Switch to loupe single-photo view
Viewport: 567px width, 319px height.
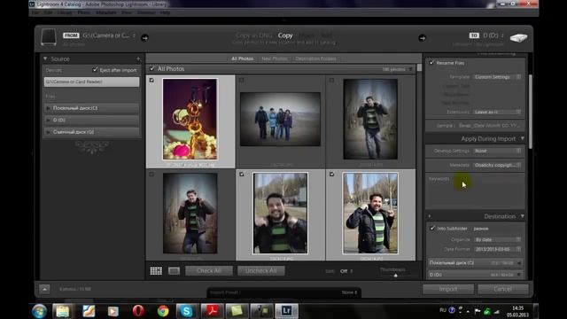[174, 271]
